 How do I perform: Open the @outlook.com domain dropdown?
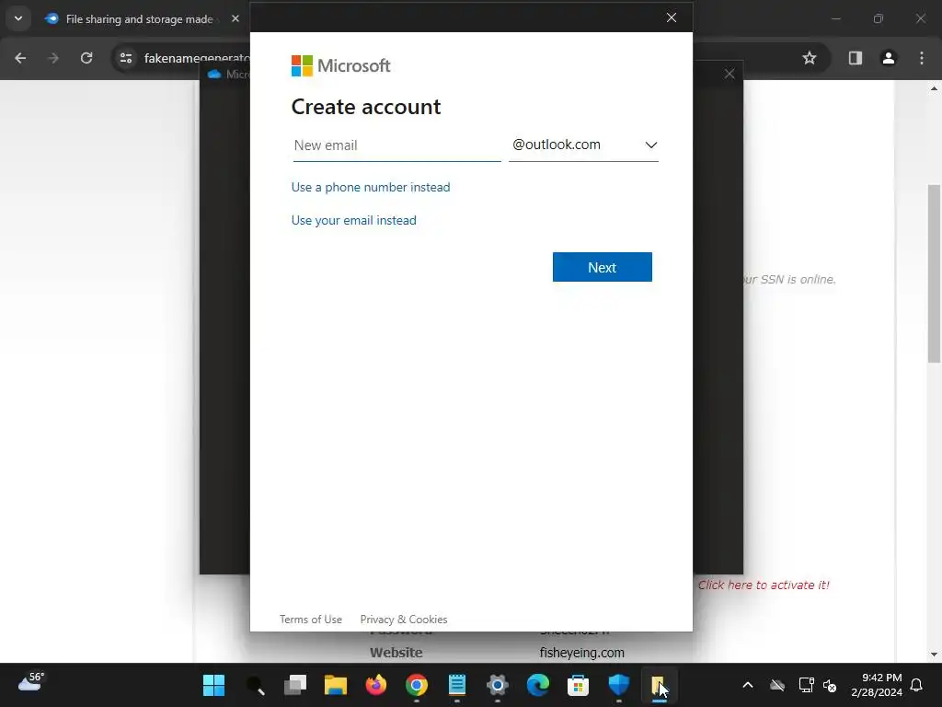click(x=583, y=145)
